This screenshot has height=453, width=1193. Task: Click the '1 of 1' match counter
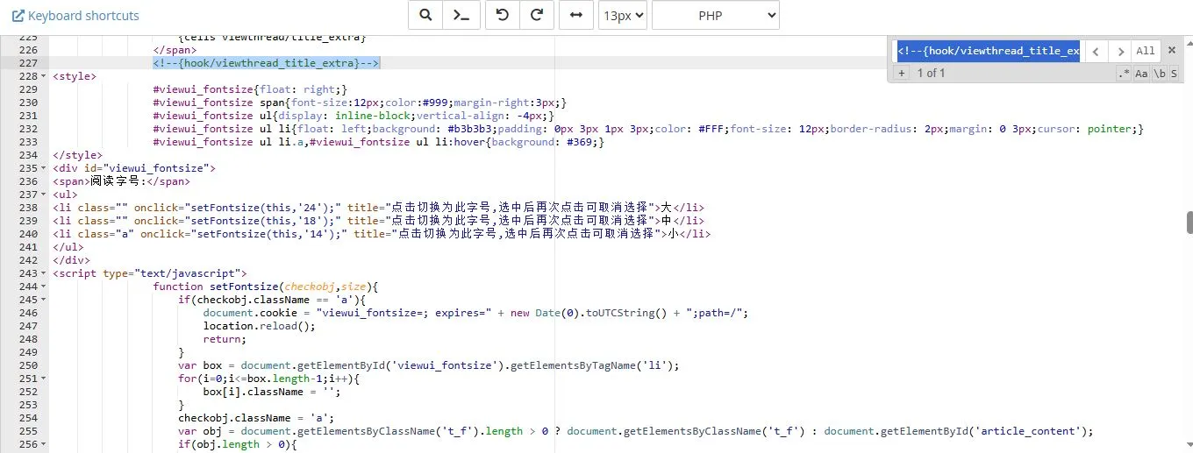(931, 74)
